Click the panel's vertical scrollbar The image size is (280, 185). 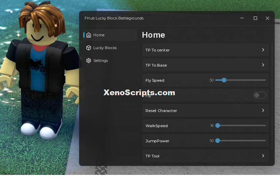click(272, 96)
